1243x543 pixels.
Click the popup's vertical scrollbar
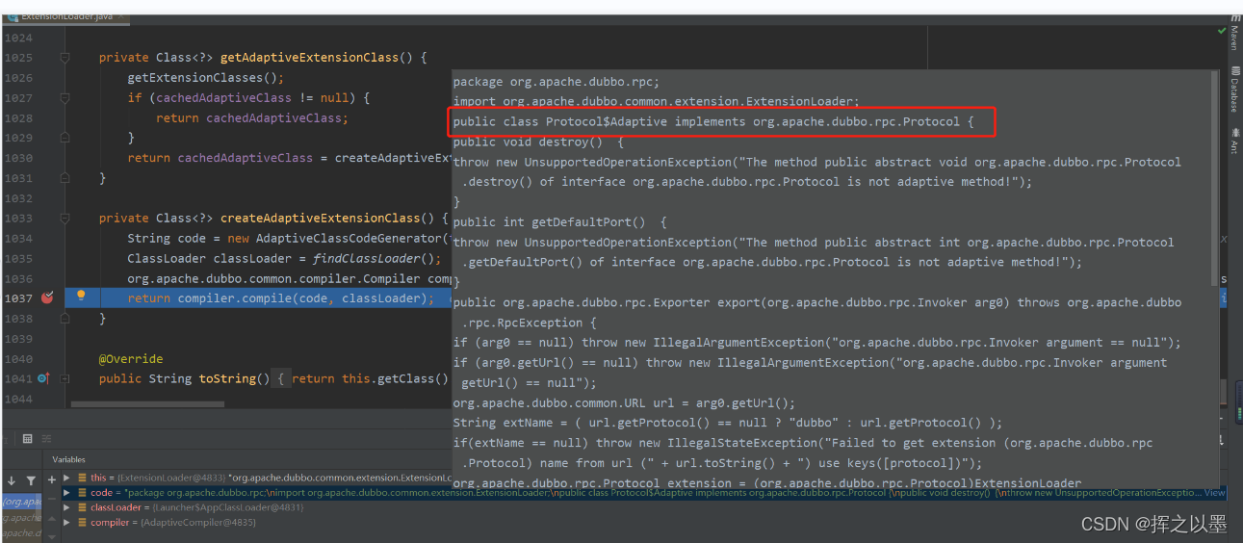click(x=1215, y=178)
